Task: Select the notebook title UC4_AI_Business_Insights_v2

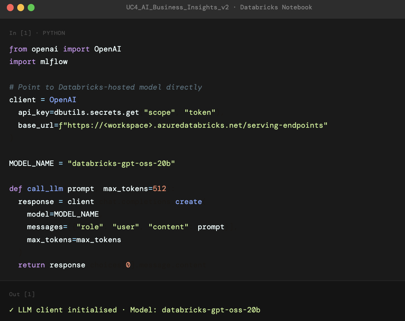Action: click(x=178, y=7)
